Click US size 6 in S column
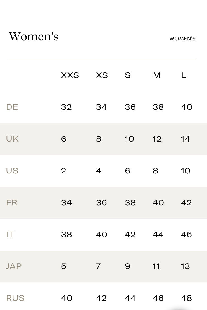Image resolution: width=207 pixels, height=310 pixels. click(127, 171)
